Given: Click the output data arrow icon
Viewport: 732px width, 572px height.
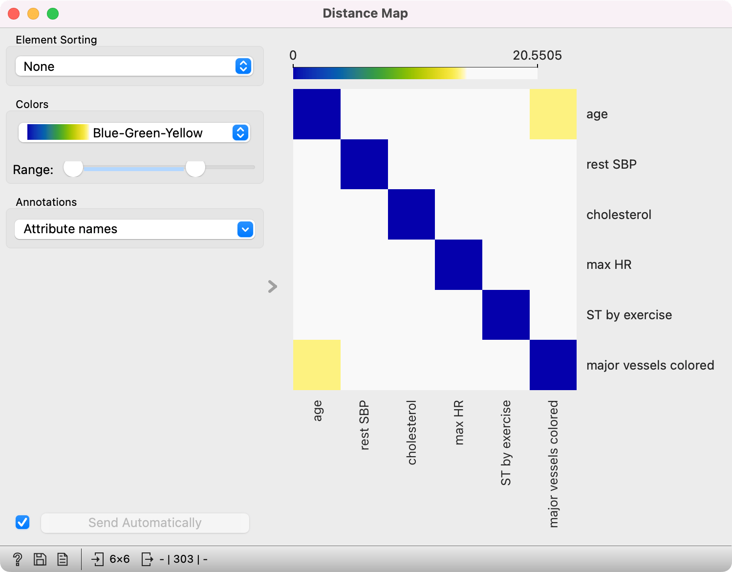Looking at the screenshot, I should (x=147, y=559).
